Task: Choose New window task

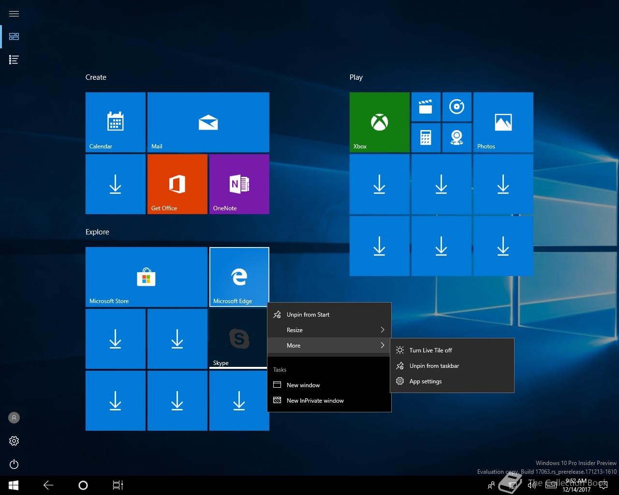Action: (x=329, y=385)
